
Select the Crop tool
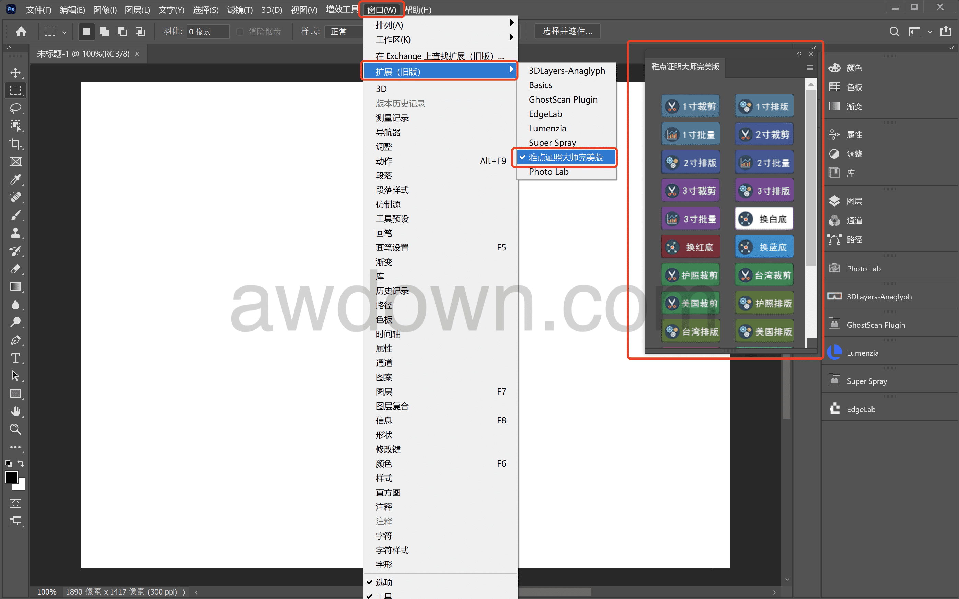click(15, 144)
